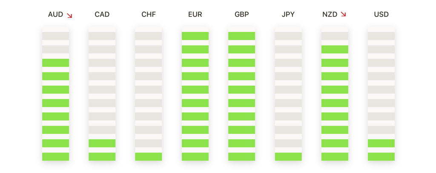
Task: Open the EUR currency heading
Action: coord(195,15)
